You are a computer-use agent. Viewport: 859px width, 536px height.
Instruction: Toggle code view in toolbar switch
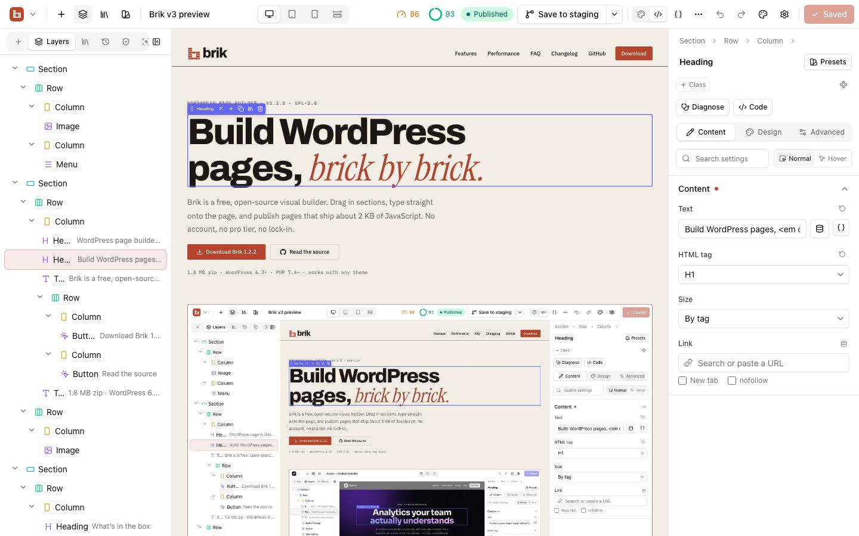pos(658,14)
